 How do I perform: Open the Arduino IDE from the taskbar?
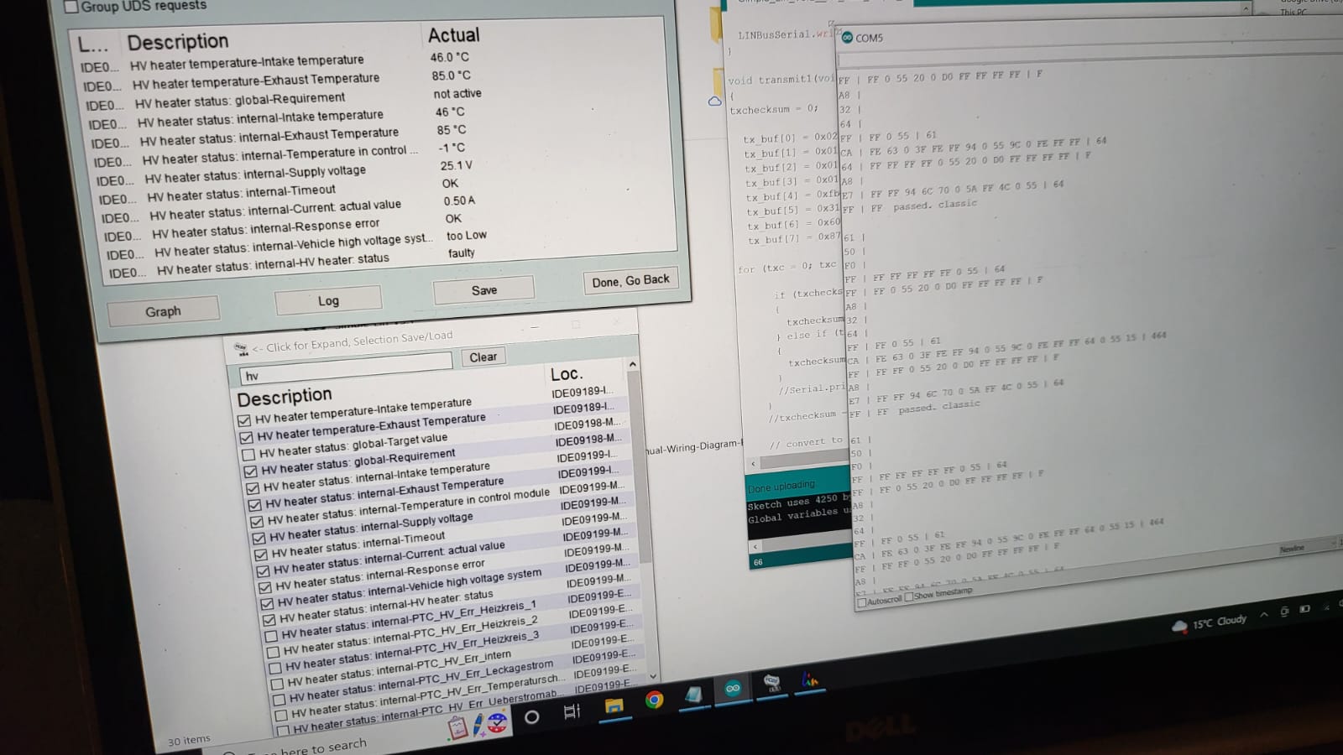(733, 689)
